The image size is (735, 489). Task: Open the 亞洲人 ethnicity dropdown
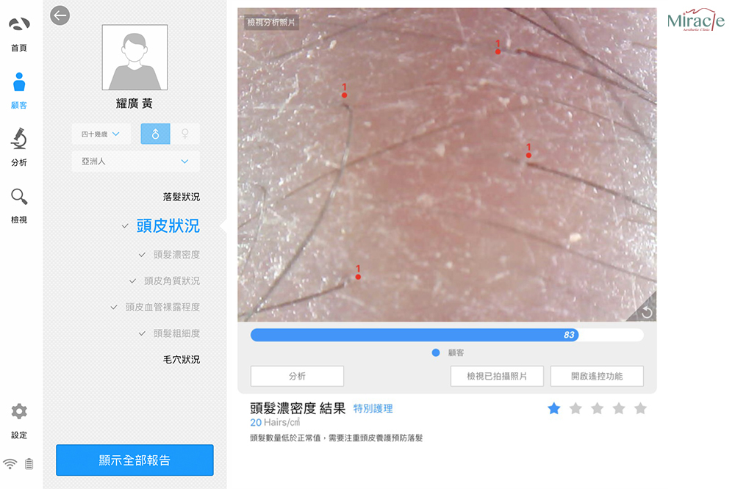tap(135, 161)
